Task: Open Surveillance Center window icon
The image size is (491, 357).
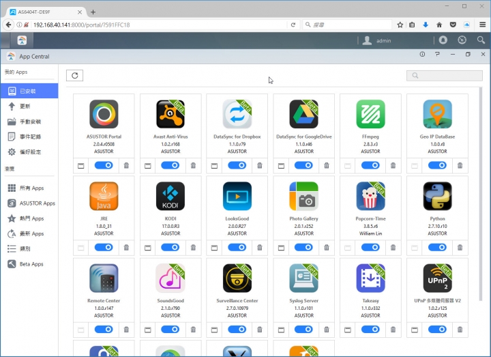Action: coord(214,330)
